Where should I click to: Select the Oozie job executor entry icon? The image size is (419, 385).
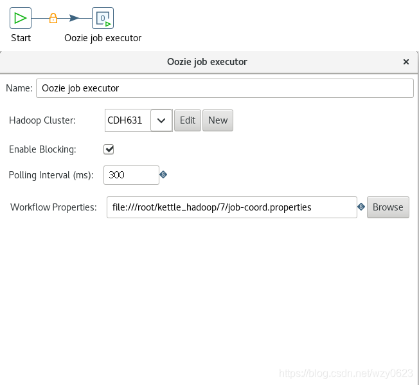[103, 18]
